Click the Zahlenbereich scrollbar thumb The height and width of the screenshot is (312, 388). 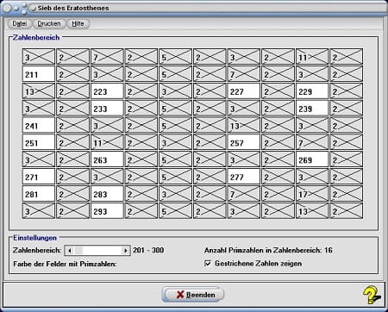point(78,251)
